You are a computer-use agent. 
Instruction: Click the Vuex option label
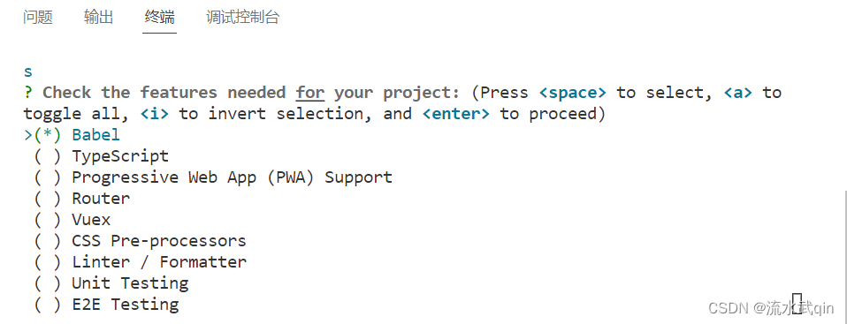91,220
